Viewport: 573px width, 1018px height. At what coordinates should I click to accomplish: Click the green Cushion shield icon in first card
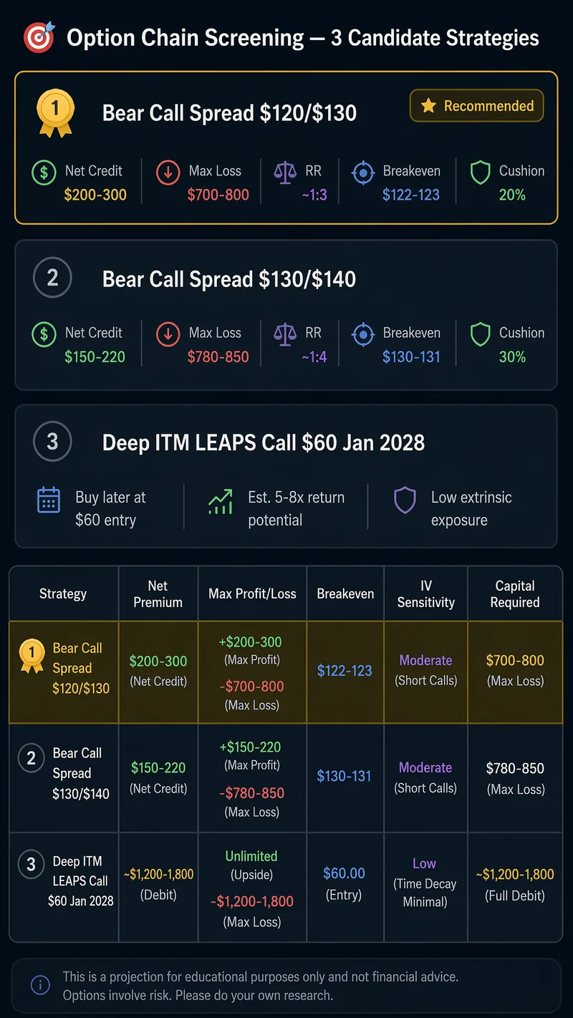(480, 173)
